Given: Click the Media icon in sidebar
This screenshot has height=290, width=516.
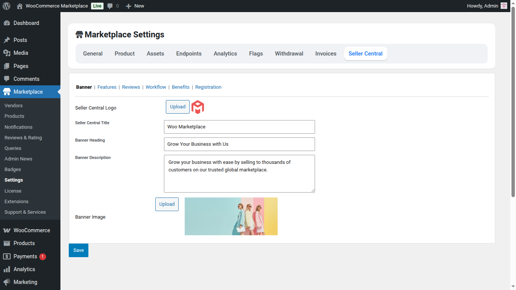Looking at the screenshot, I should 7,53.
